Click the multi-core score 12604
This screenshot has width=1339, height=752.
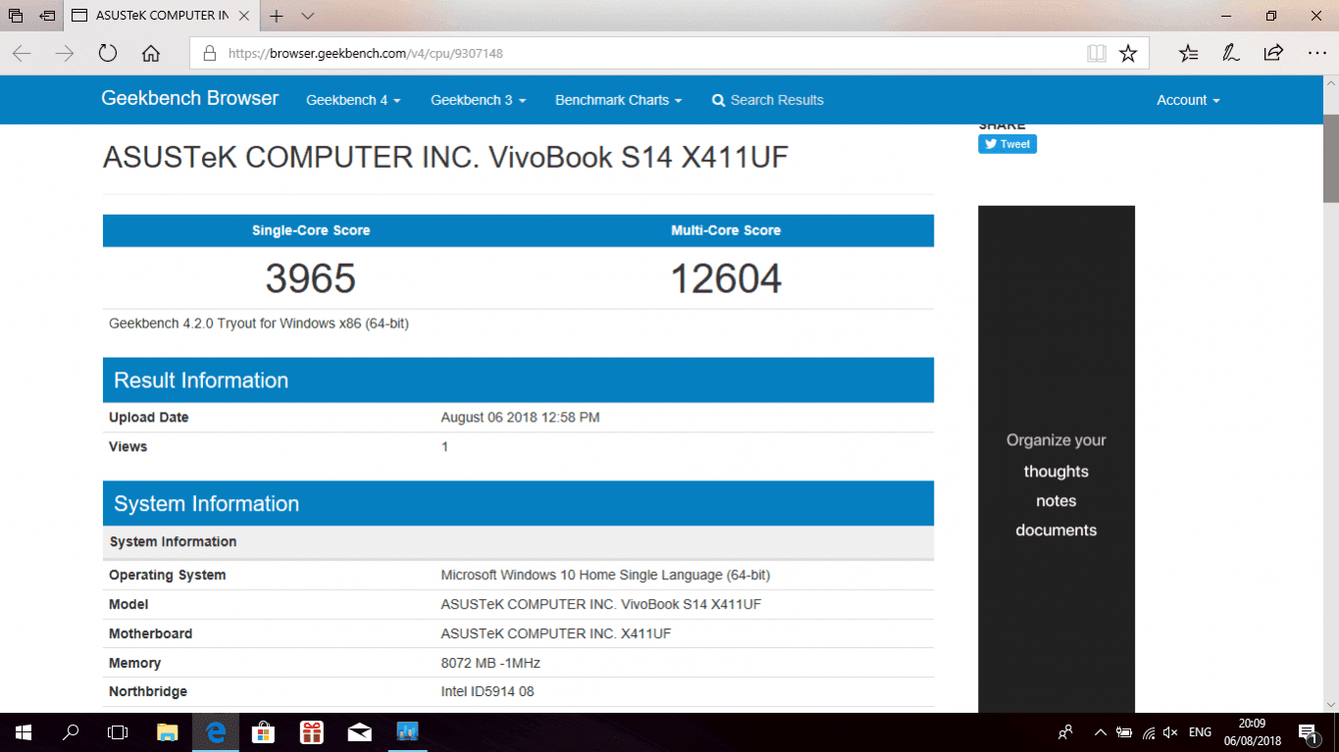pyautogui.click(x=726, y=278)
